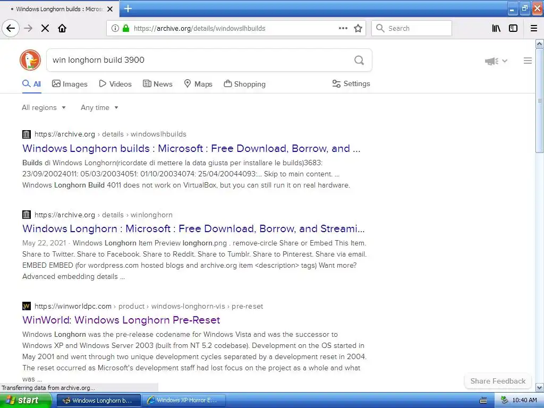Image resolution: width=544 pixels, height=408 pixels.
Task: Open the Windows start menu
Action: 25,401
